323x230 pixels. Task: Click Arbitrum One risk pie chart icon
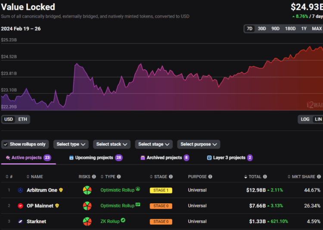[x=87, y=190]
